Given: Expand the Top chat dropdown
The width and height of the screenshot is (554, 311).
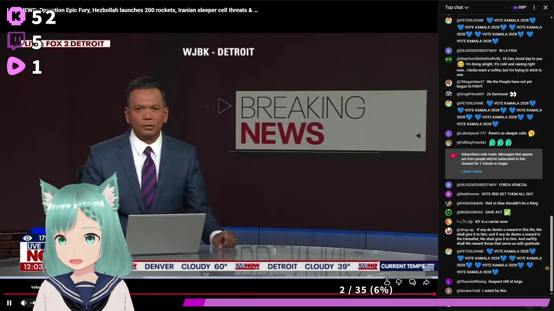Looking at the screenshot, I should click(x=457, y=7).
